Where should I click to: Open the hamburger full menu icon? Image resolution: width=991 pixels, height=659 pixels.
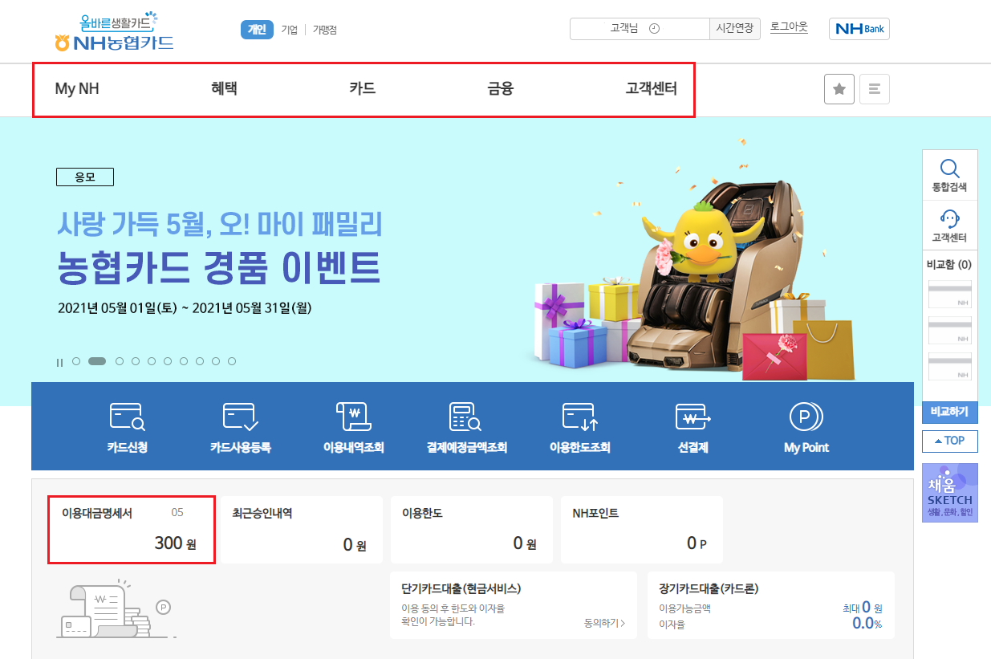[875, 89]
